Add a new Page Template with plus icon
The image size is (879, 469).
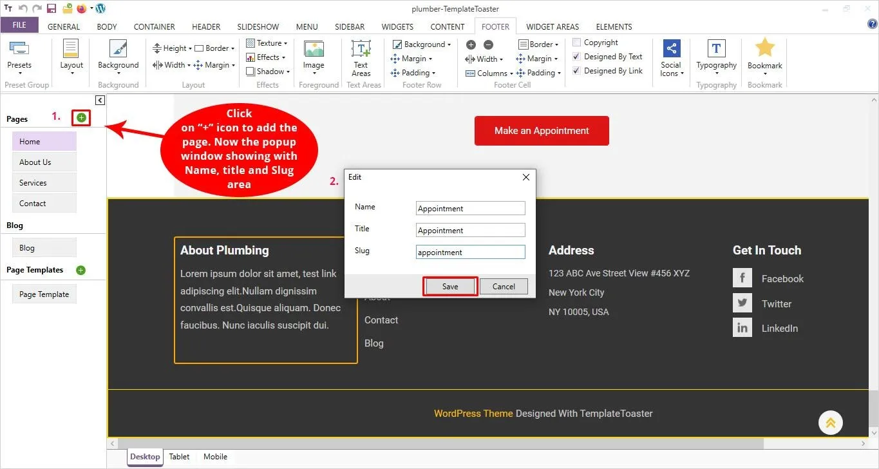80,270
